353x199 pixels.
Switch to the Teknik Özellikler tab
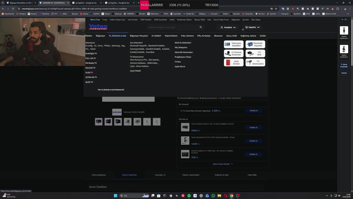[129, 175]
